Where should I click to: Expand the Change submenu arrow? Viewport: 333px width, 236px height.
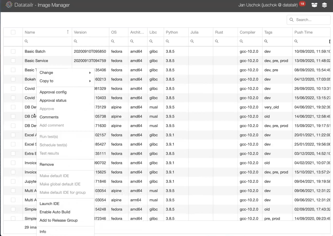tap(90, 73)
